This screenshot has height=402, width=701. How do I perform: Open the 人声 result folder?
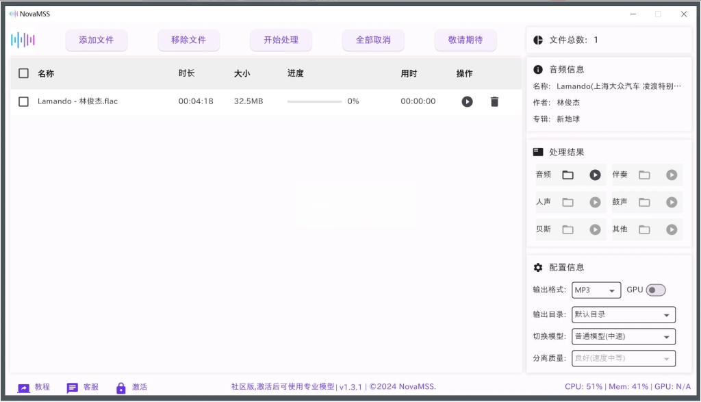click(x=568, y=202)
